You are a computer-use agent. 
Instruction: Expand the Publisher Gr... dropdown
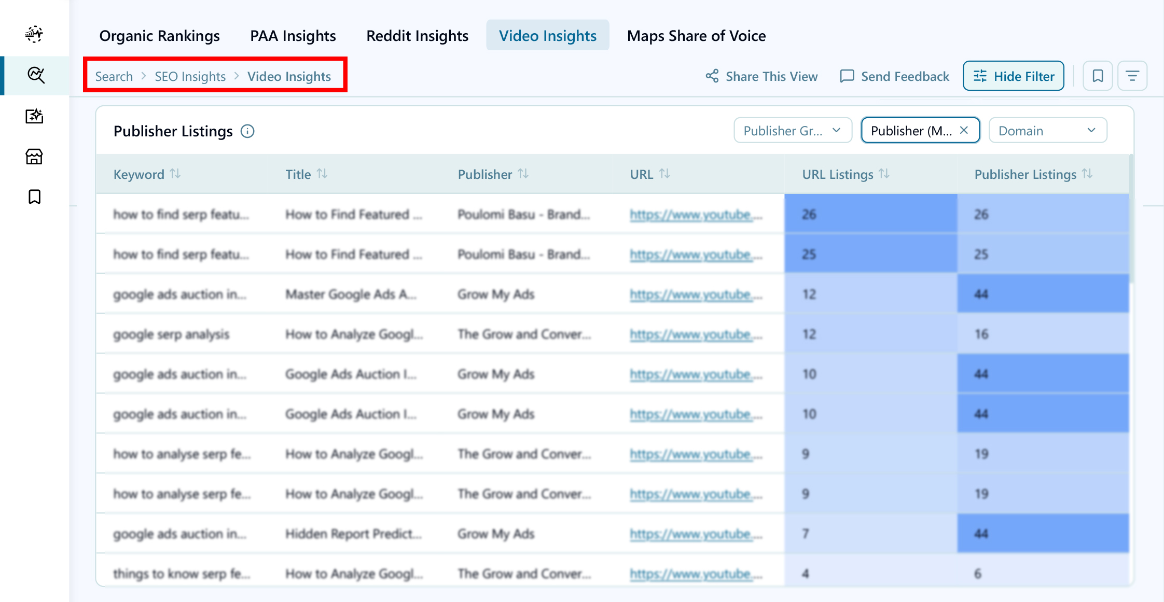tap(793, 130)
